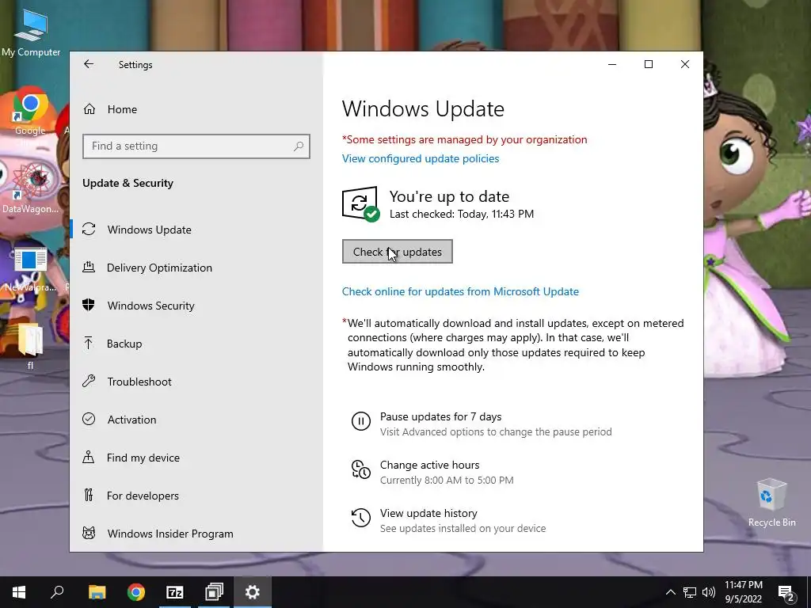
Task: Maximize the Settings window
Action: pyautogui.click(x=649, y=64)
